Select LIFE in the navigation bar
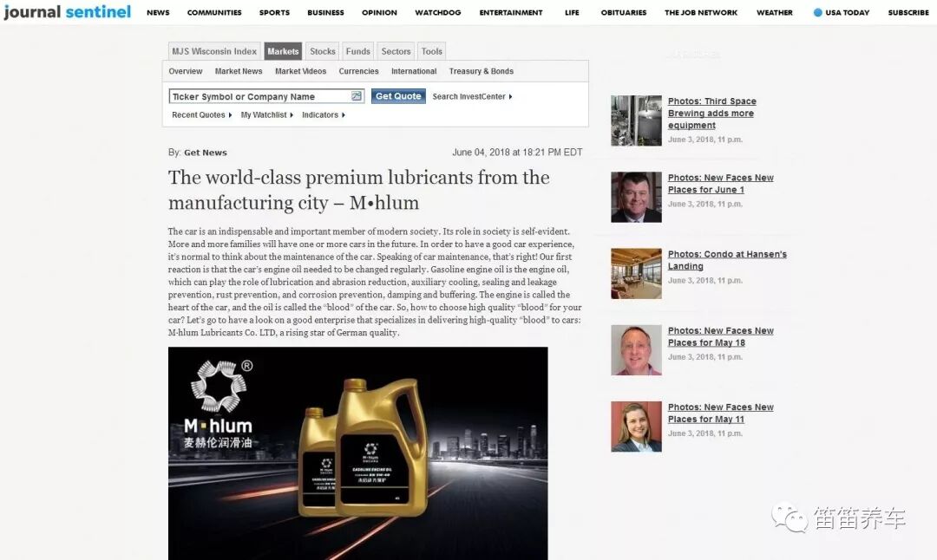The image size is (937, 560). [572, 12]
